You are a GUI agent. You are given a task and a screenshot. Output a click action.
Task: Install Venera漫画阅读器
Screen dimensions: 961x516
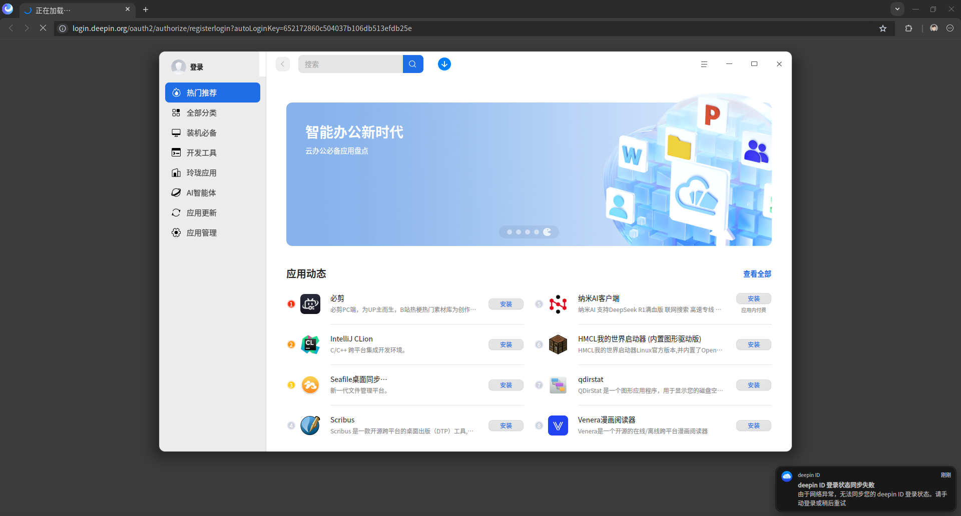click(x=754, y=425)
